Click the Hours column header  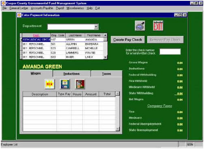point(77,94)
